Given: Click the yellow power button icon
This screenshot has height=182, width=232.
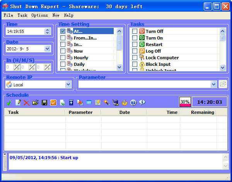Looking at the screenshot, I should coord(125,103).
